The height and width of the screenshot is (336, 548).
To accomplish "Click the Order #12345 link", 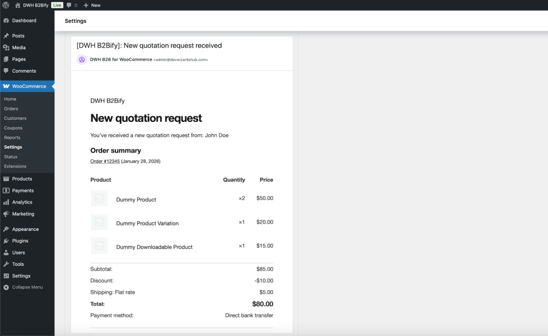I will click(105, 161).
